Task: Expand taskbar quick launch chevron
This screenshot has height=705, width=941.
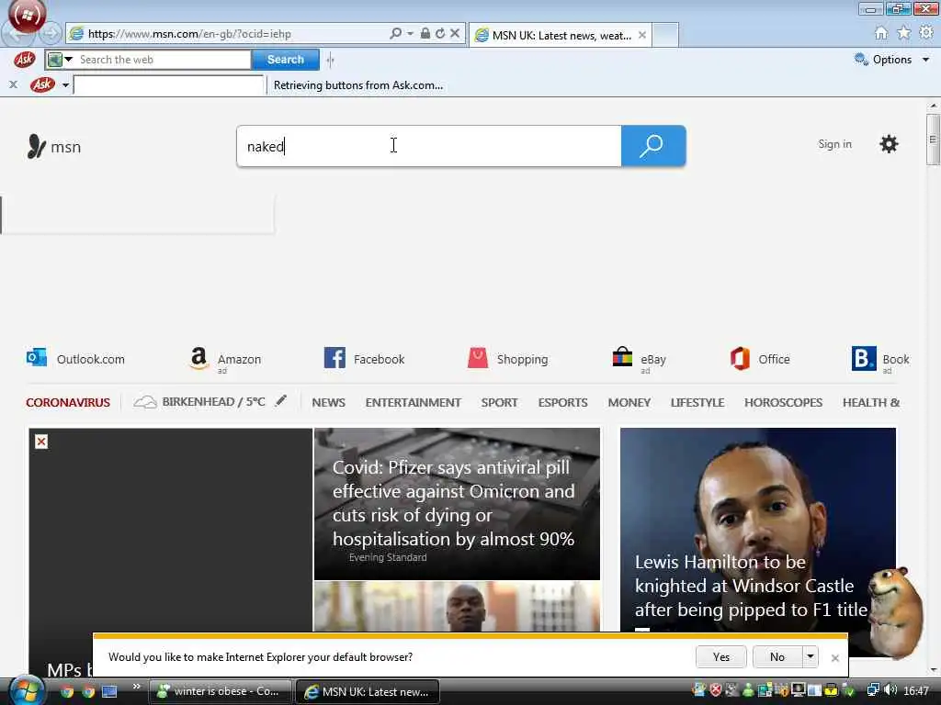Action: pos(136,687)
